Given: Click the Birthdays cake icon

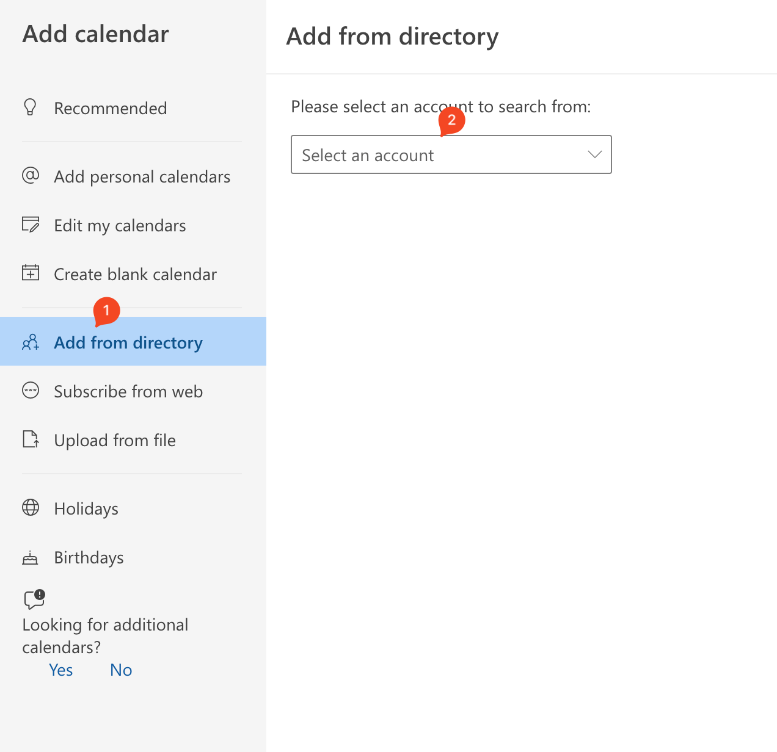Looking at the screenshot, I should pos(30,557).
